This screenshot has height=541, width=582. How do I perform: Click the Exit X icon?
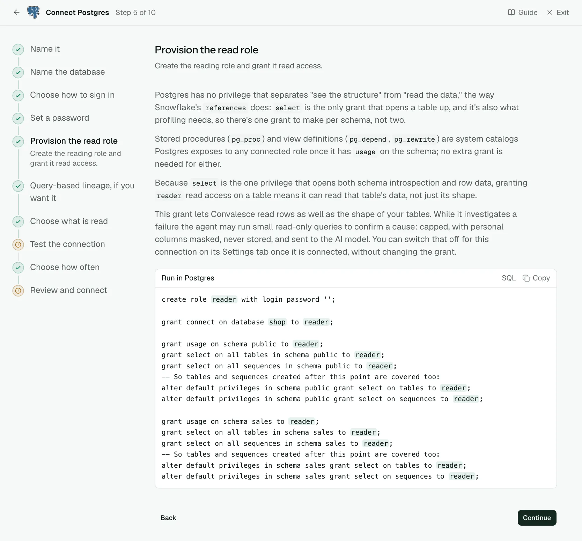point(550,13)
